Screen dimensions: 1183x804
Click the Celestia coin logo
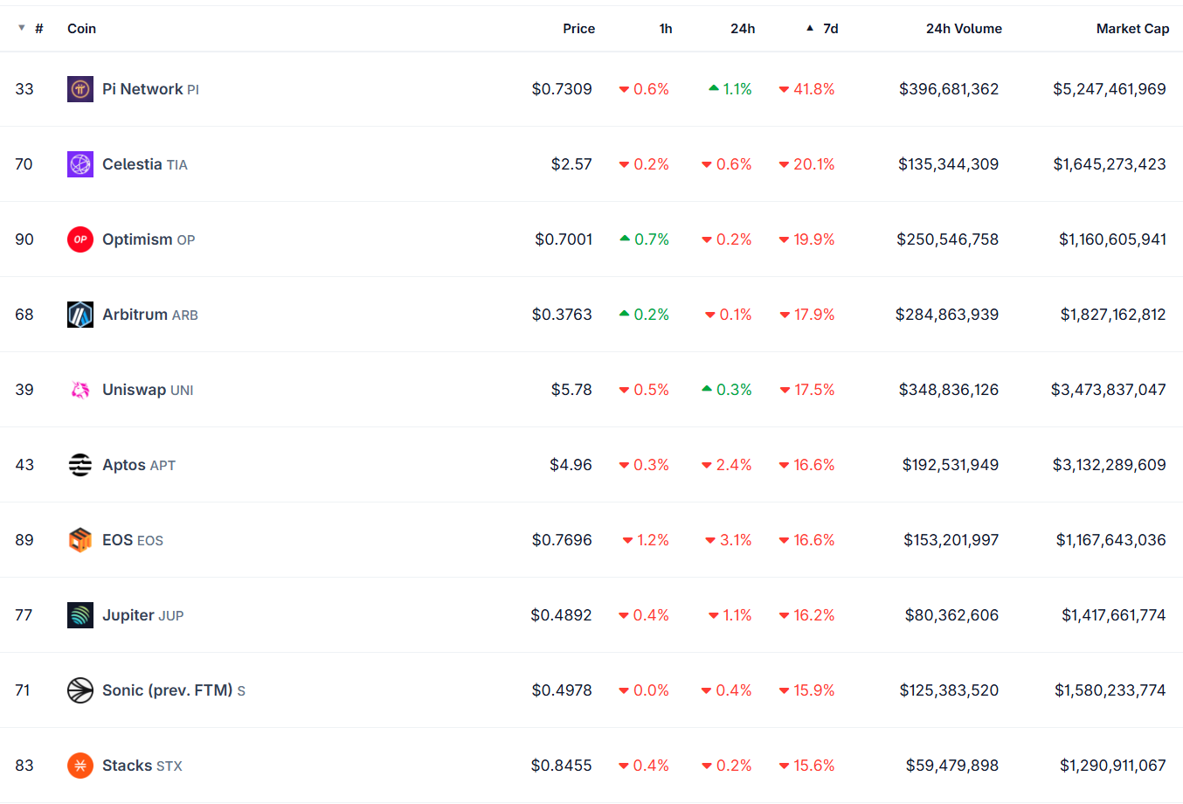tap(80, 164)
